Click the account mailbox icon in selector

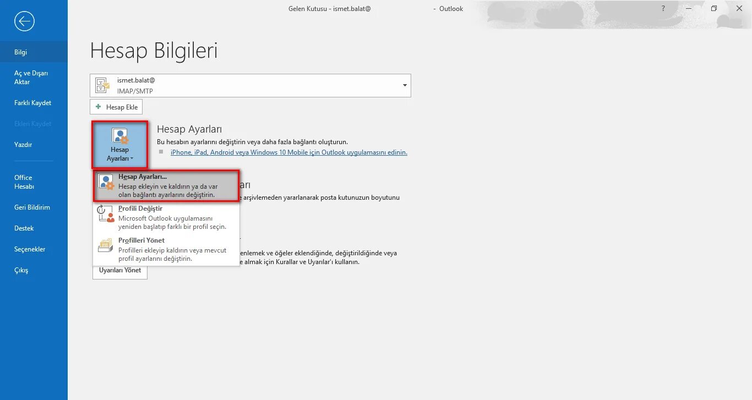pos(102,85)
